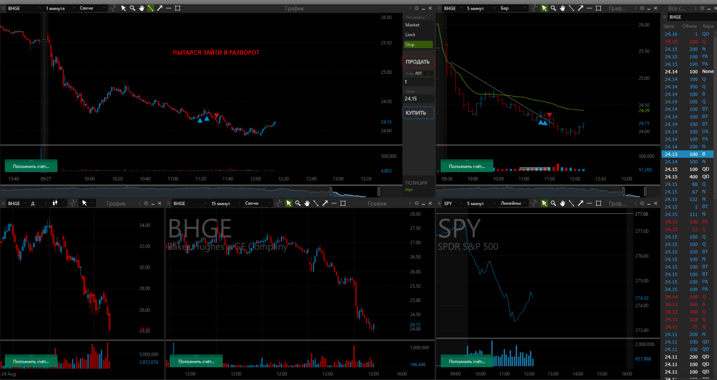Select cursor tool in 1-minute BHGE chart
This screenshot has width=717, height=380.
[x=123, y=8]
